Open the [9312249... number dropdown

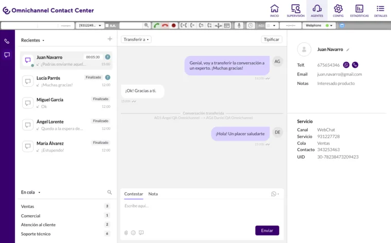(x=90, y=25)
